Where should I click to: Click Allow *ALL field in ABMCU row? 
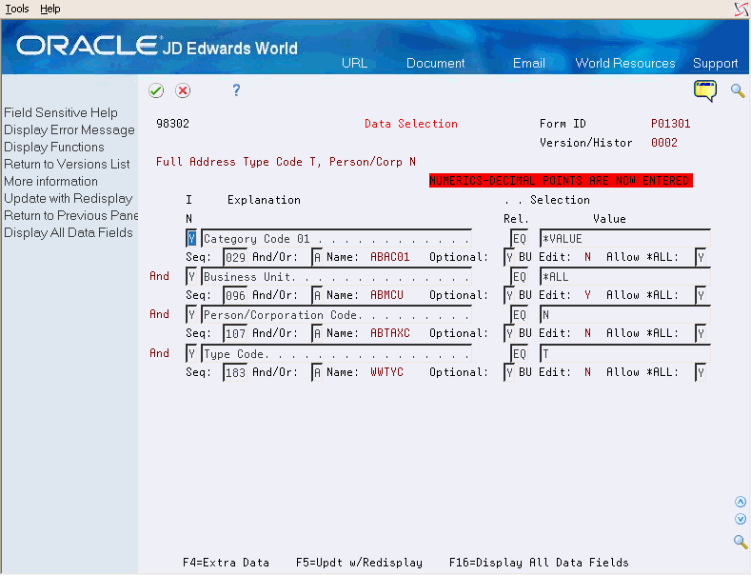pos(701,295)
